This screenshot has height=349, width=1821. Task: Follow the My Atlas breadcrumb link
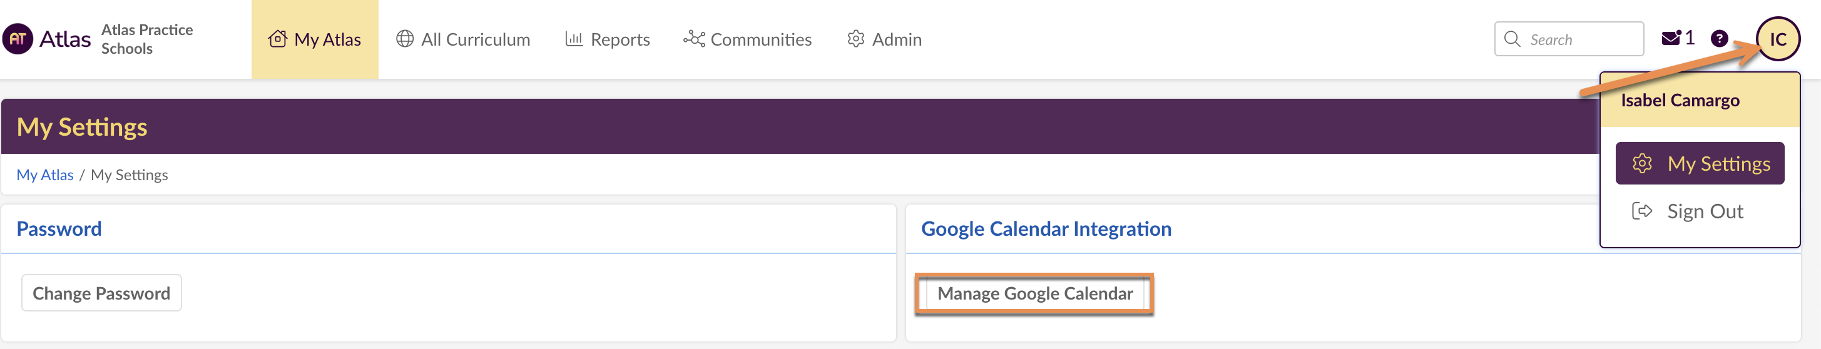[x=44, y=174]
